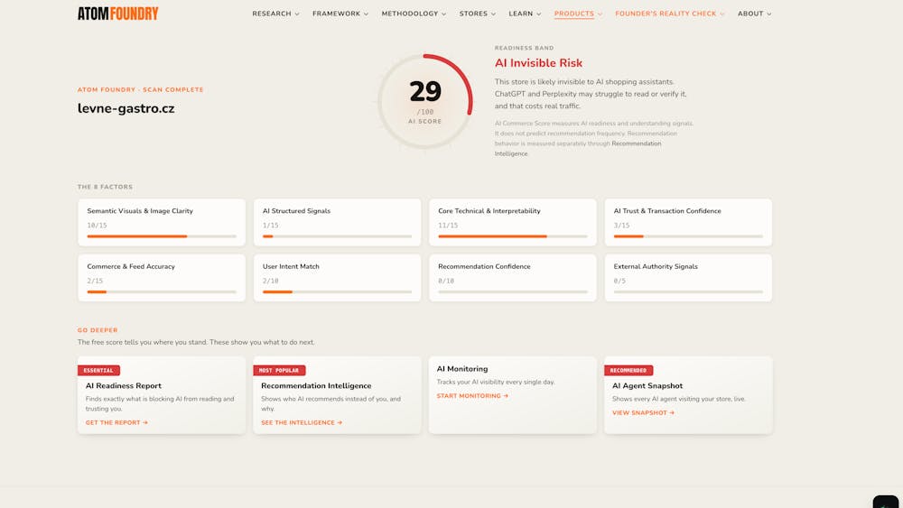The height and width of the screenshot is (508, 903).
Task: Click the Most Popular badge
Action: (x=279, y=371)
